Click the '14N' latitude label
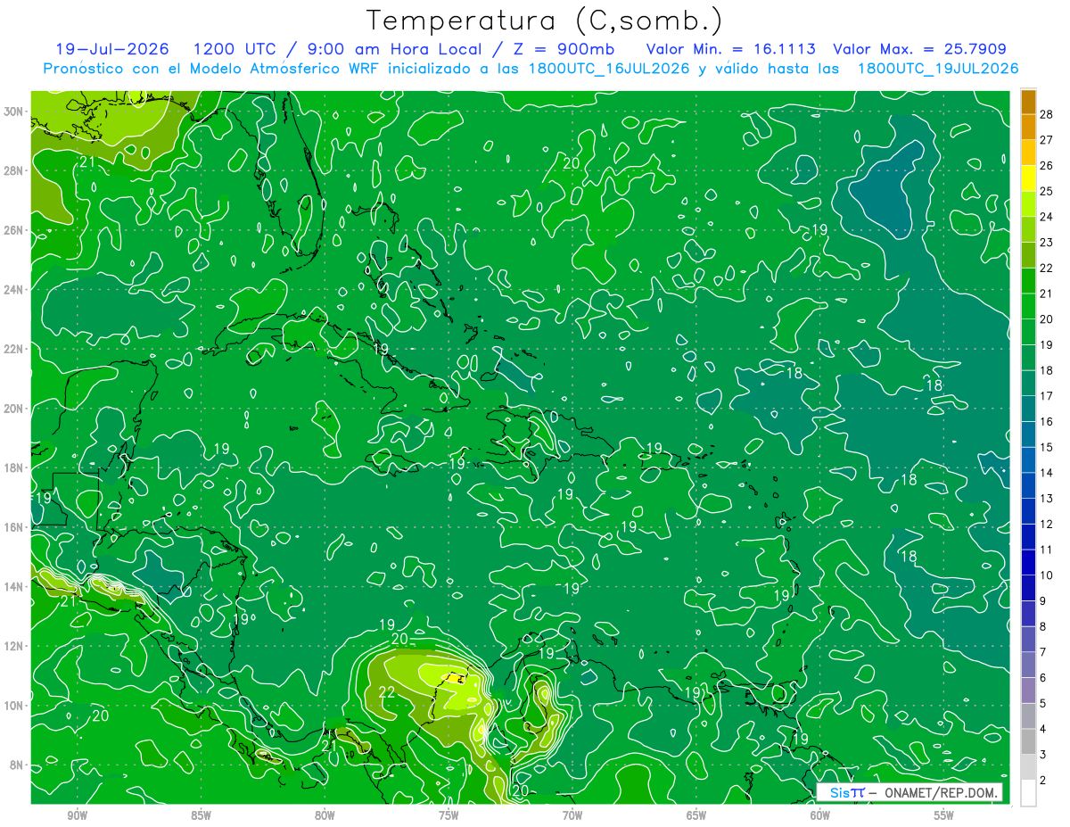Viewport: 1070px width, 827px height. point(14,586)
